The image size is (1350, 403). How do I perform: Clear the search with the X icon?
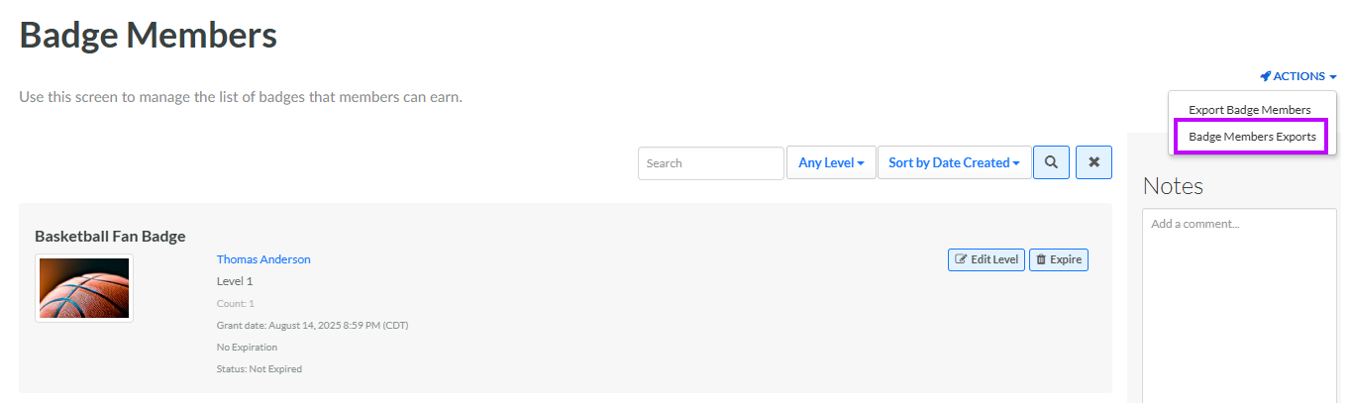coord(1093,162)
